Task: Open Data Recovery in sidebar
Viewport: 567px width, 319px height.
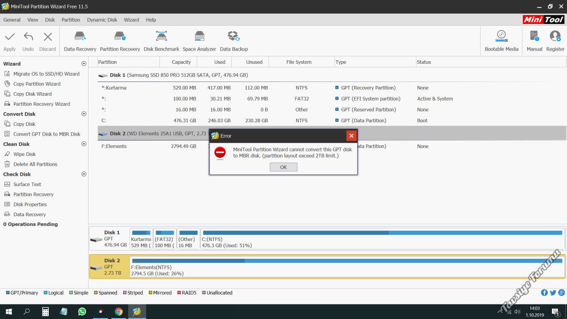Action: point(29,214)
